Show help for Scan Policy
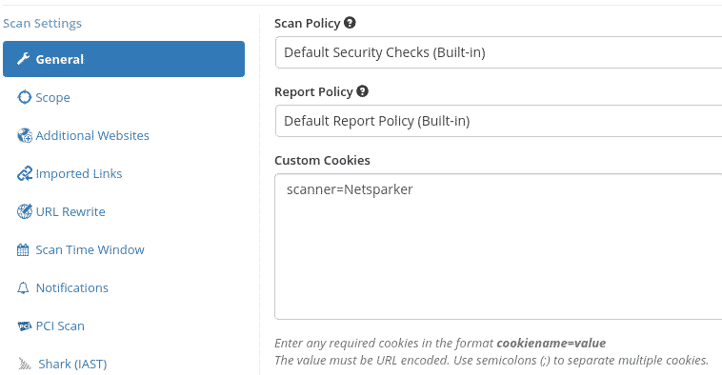 click(x=350, y=23)
